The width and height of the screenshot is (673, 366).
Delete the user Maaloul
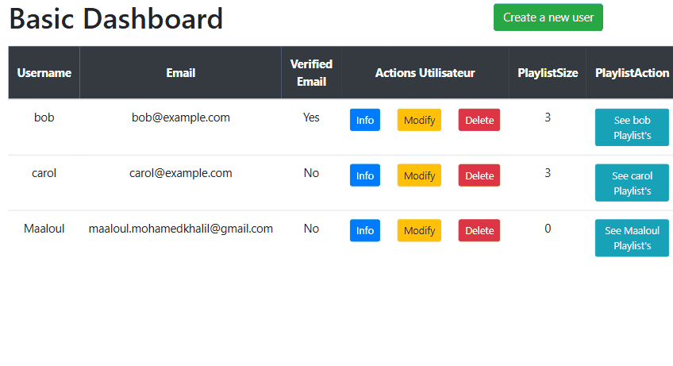pyautogui.click(x=479, y=231)
